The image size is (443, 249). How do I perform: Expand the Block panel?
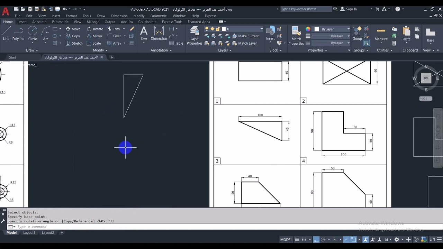pos(276,50)
